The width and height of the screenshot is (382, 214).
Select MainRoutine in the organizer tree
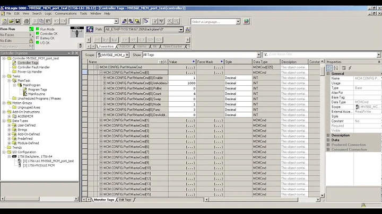click(x=37, y=94)
